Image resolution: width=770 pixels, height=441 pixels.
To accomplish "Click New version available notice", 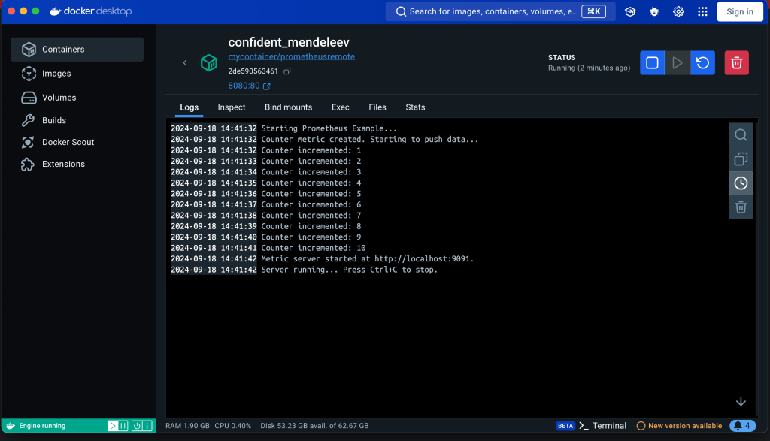I will pos(679,426).
